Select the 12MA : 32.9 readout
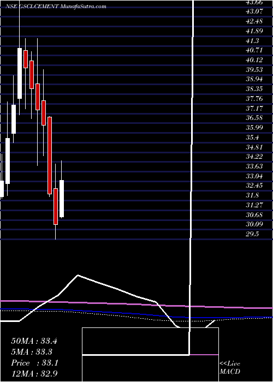The image size is (273, 382). point(34,374)
